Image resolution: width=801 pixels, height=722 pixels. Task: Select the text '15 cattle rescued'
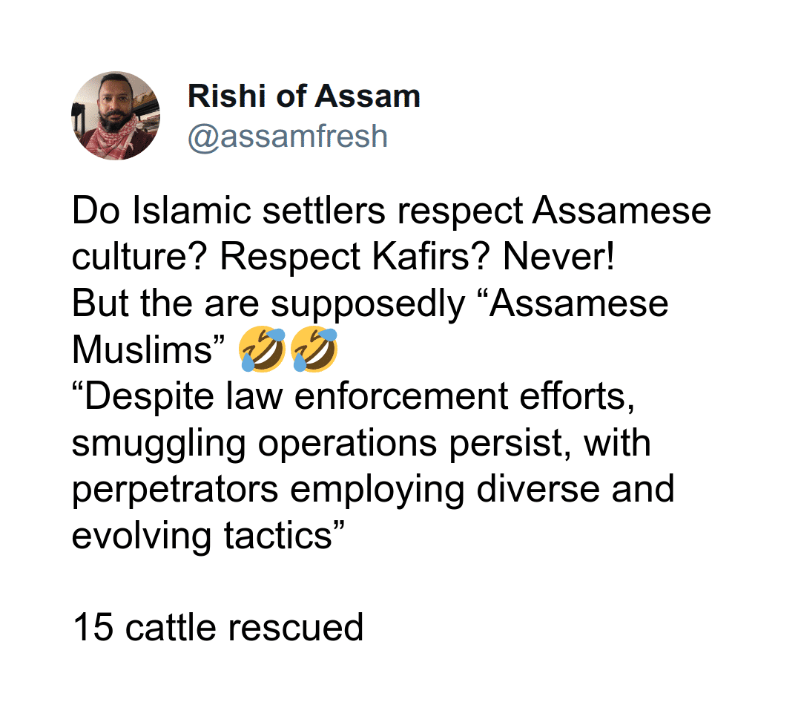click(217, 627)
